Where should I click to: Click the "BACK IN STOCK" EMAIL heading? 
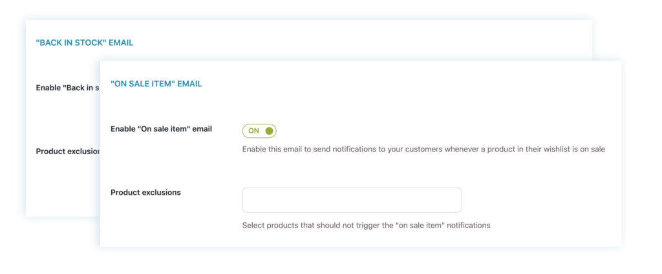[x=85, y=43]
